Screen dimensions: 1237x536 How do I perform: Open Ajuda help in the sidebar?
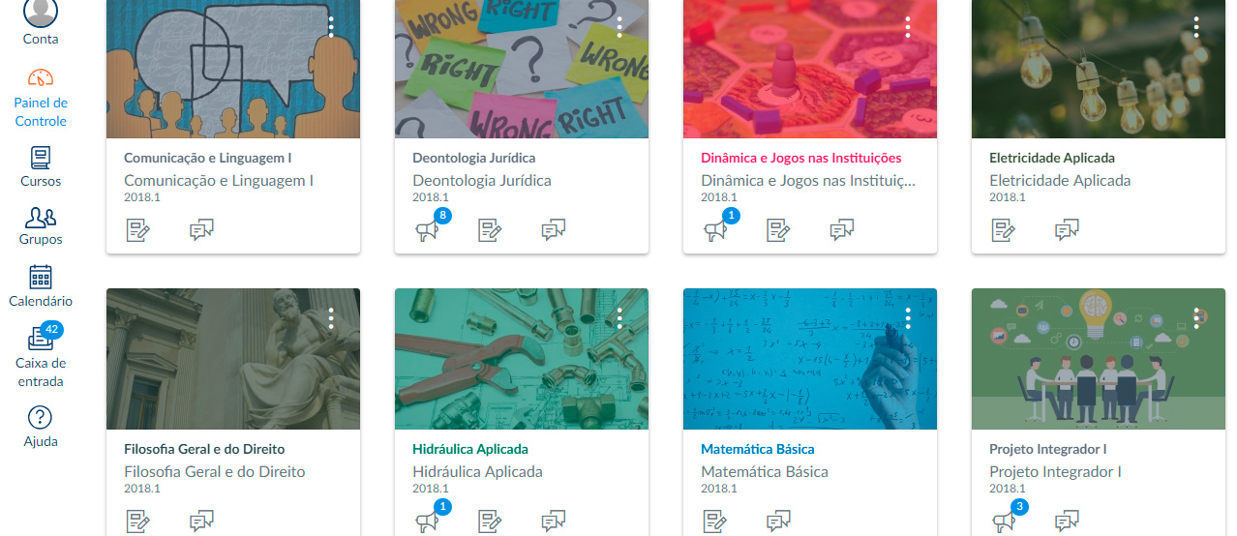point(41,427)
